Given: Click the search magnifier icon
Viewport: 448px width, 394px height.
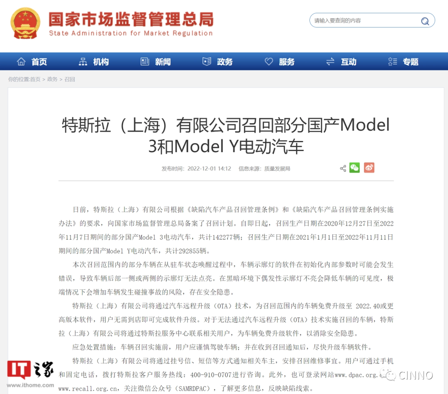Looking at the screenshot, I should [x=425, y=21].
